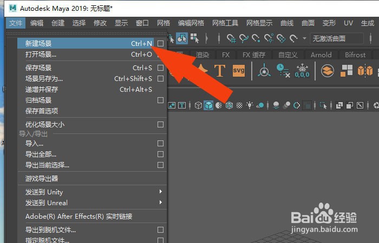Toggle X-Ray overlapping squares icon
Image resolution: width=379 pixels, height=243 pixels.
[x=339, y=105]
